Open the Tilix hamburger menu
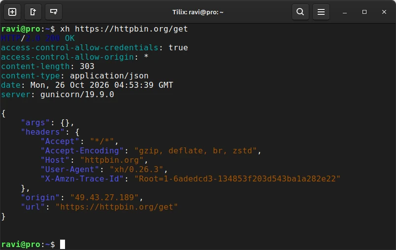 (x=321, y=12)
